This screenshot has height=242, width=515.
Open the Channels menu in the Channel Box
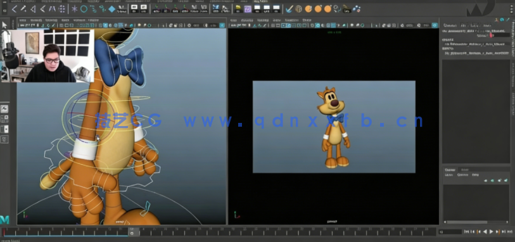click(449, 25)
